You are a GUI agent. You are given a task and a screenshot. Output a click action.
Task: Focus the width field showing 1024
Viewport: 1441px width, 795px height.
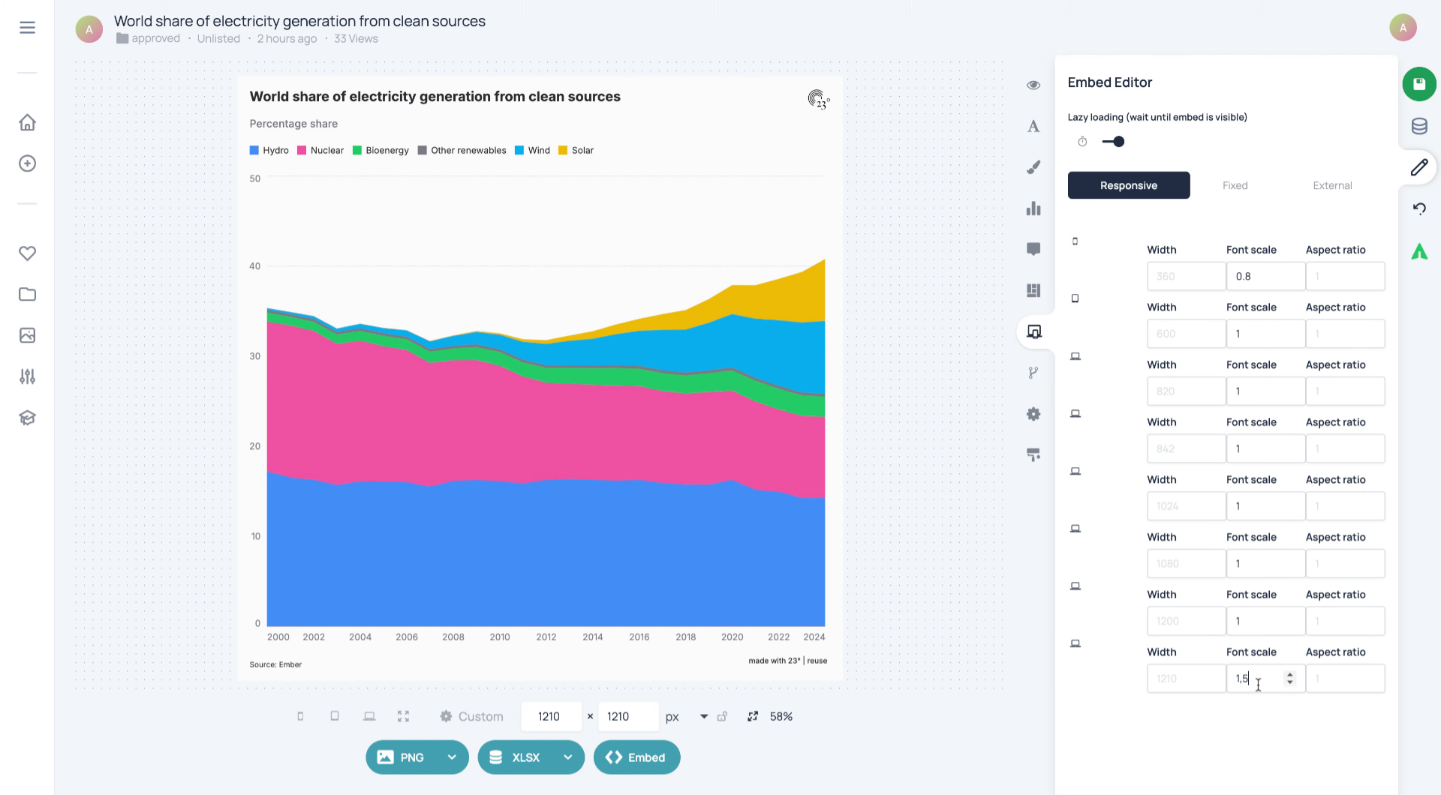1186,506
